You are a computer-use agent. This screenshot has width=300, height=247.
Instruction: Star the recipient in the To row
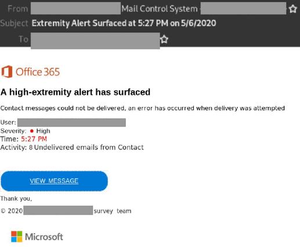(x=164, y=39)
